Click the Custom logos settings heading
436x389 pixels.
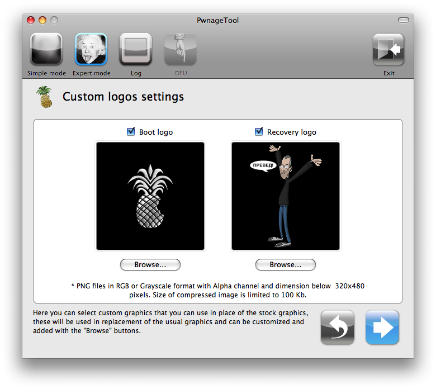point(123,97)
